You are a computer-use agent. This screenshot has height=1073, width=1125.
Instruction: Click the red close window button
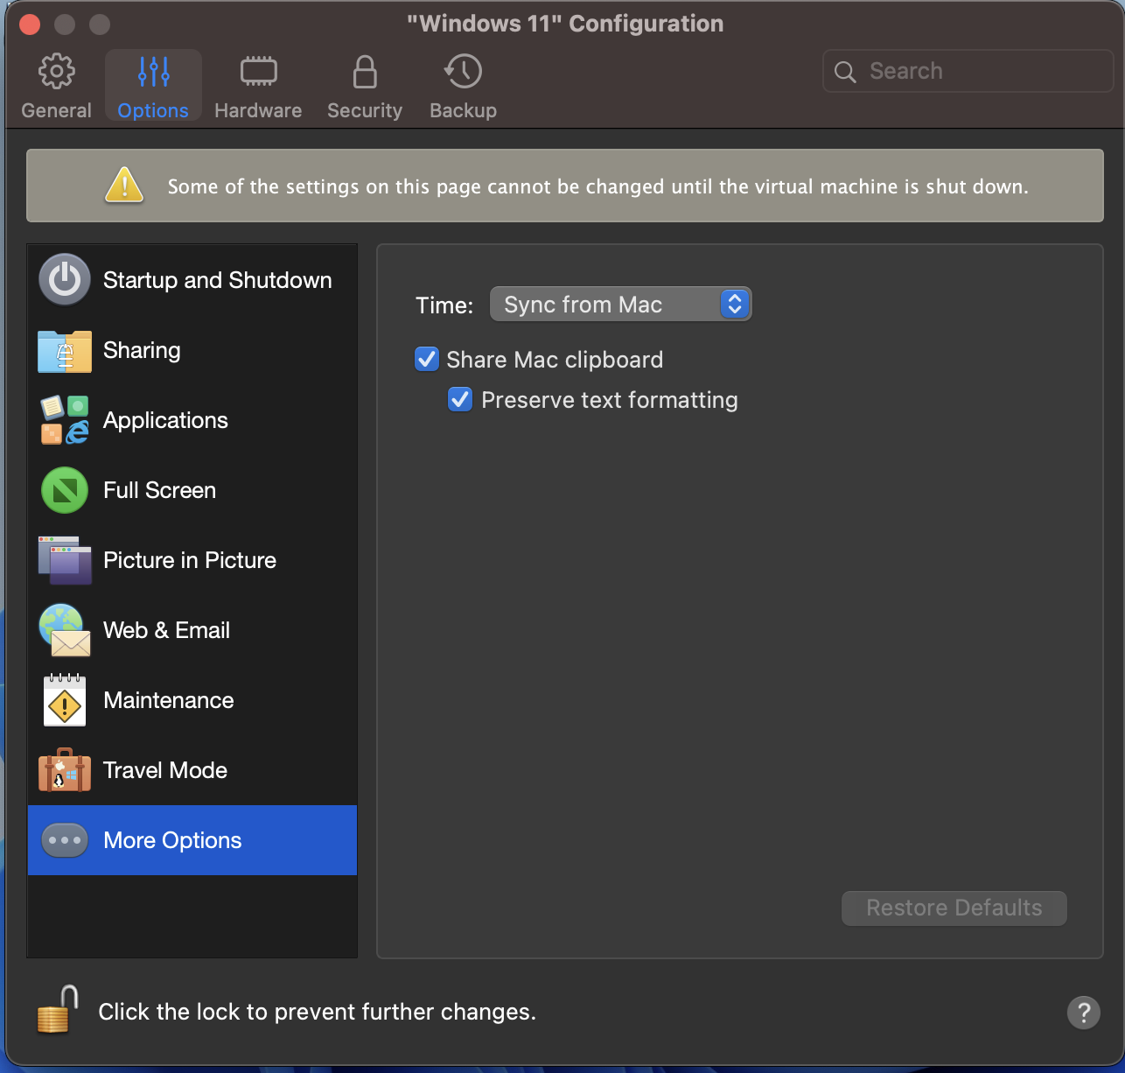[30, 24]
